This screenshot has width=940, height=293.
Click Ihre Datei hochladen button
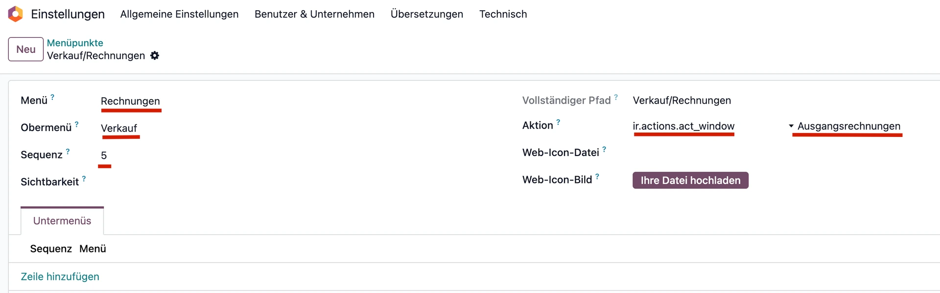tap(690, 180)
